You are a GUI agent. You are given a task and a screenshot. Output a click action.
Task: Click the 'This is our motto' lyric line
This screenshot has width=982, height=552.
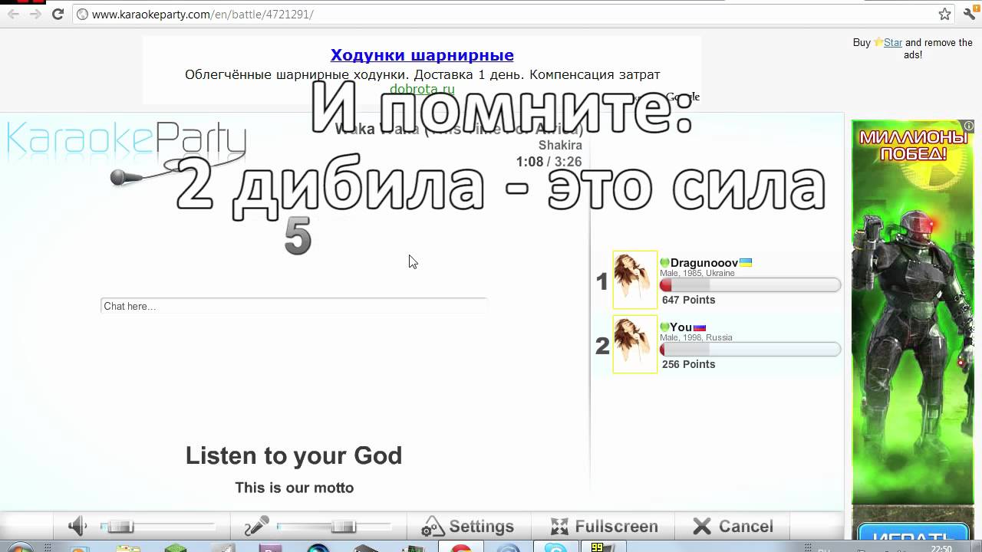(295, 488)
